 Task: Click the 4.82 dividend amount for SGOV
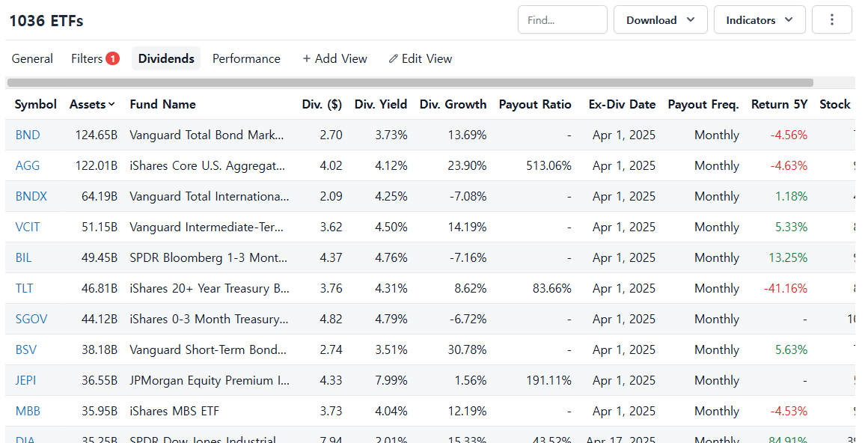tap(331, 320)
